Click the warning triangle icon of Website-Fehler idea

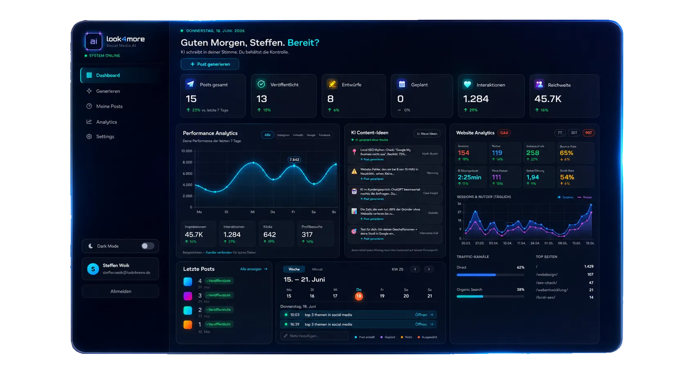click(x=354, y=171)
